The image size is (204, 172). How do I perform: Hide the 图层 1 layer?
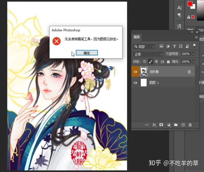click(x=135, y=83)
